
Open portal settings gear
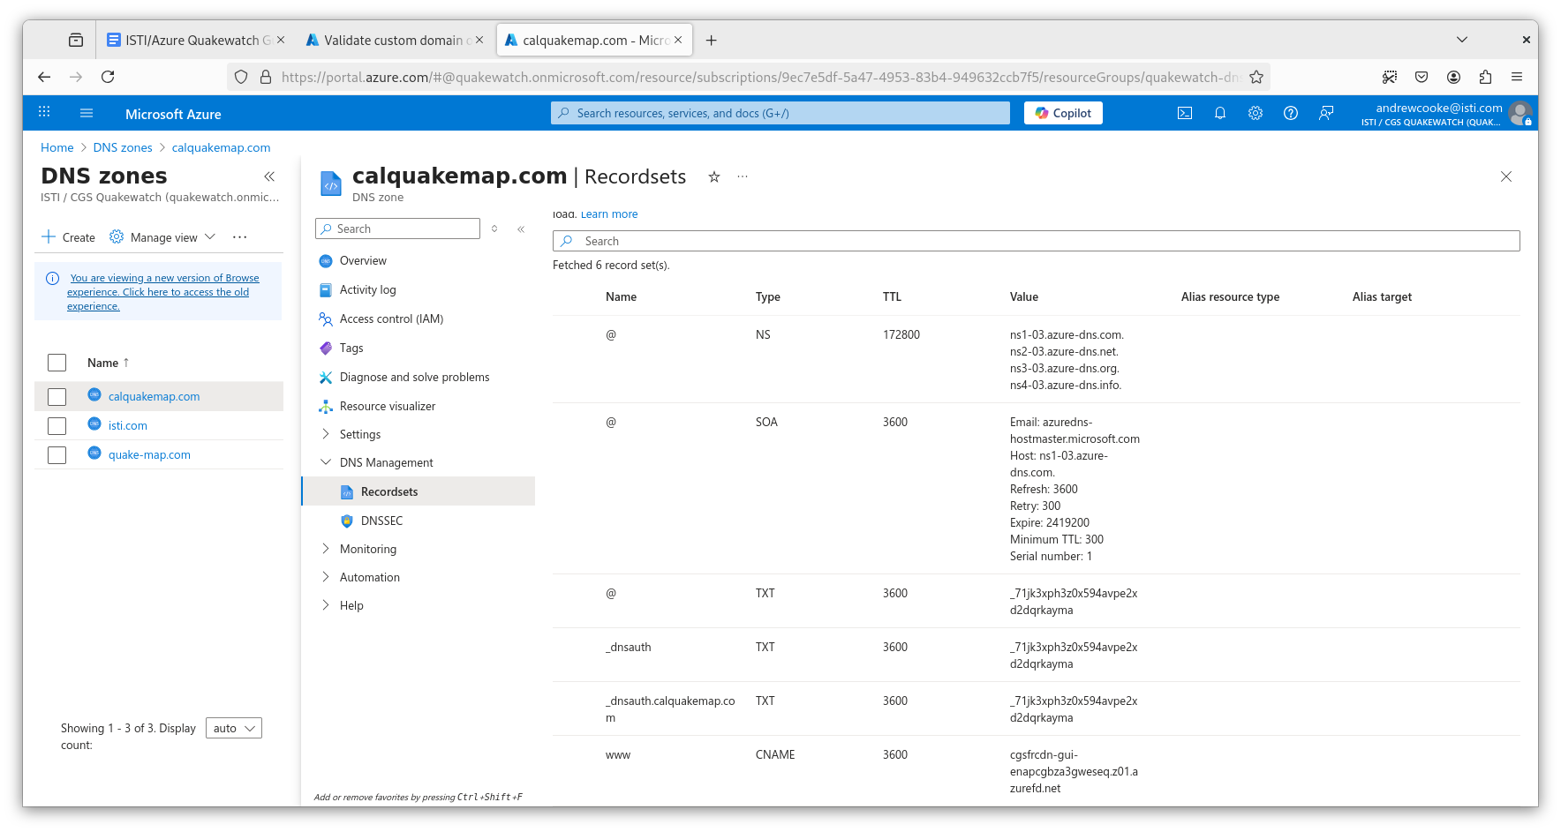[x=1256, y=113]
